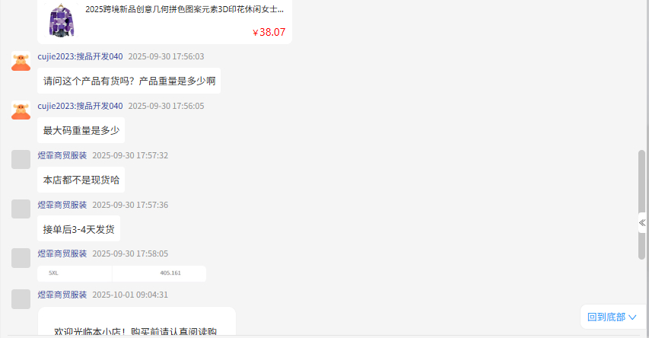Click the purple sweater product thumbnail

62,20
